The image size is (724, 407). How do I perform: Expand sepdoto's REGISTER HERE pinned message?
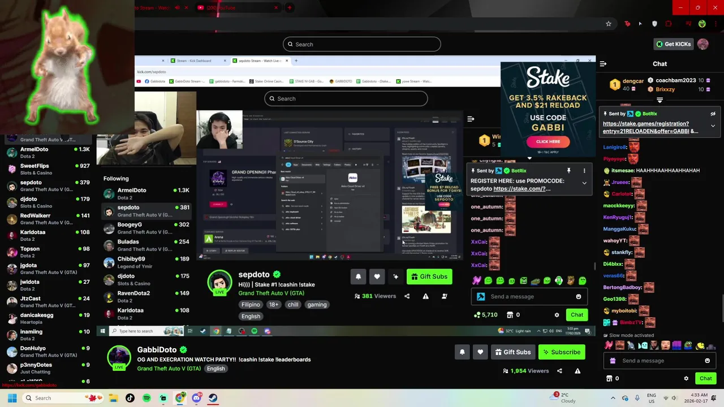click(584, 183)
